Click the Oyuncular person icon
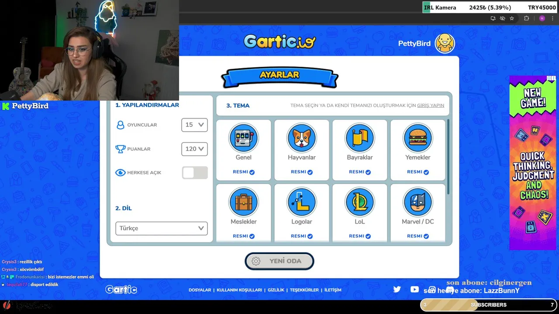 (121, 125)
